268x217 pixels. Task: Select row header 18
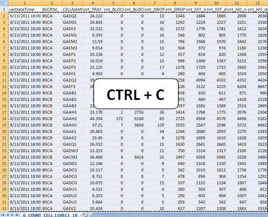point(4,119)
